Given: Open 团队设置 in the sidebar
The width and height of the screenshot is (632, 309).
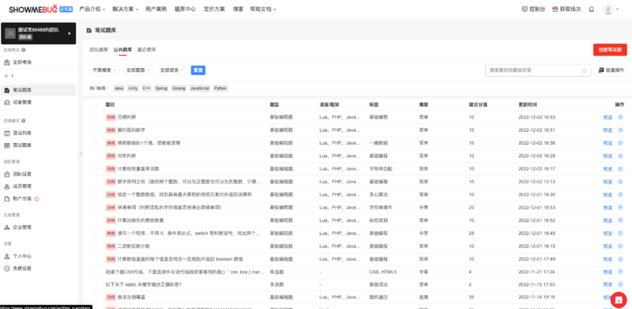Looking at the screenshot, I should click(38, 175).
